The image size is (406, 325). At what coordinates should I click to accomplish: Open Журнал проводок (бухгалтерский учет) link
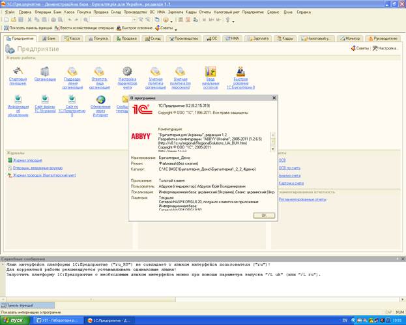pyautogui.click(x=44, y=175)
